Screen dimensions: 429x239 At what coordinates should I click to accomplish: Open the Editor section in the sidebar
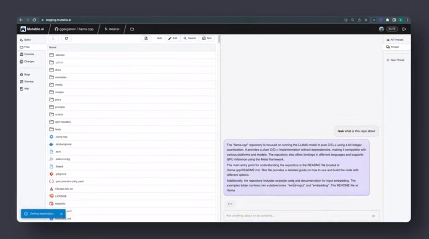[x=25, y=40]
